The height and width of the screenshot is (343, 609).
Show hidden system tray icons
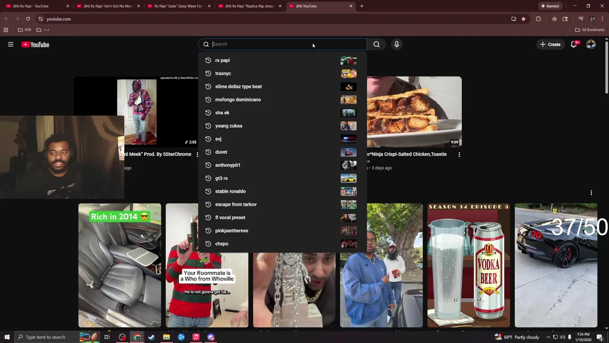click(548, 337)
